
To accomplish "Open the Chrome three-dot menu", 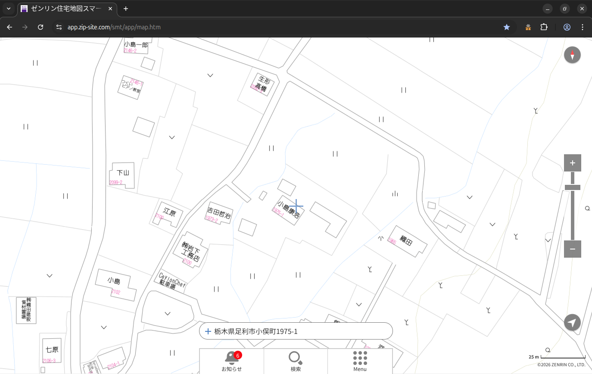I will (x=583, y=27).
